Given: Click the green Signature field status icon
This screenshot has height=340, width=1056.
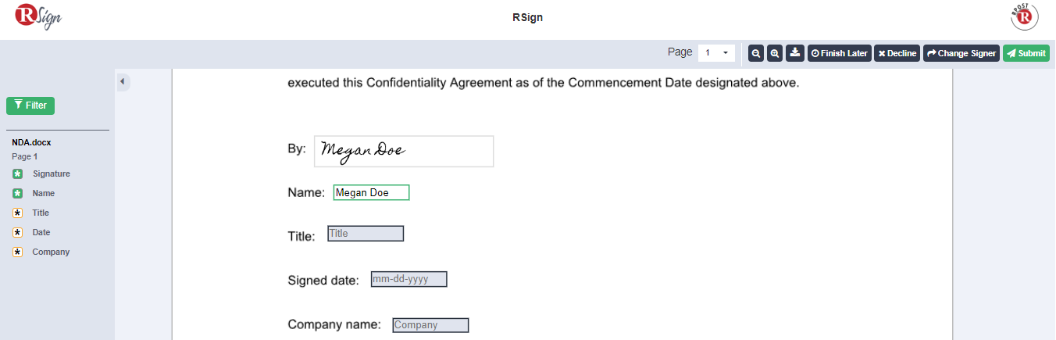Looking at the screenshot, I should pyautogui.click(x=18, y=174).
